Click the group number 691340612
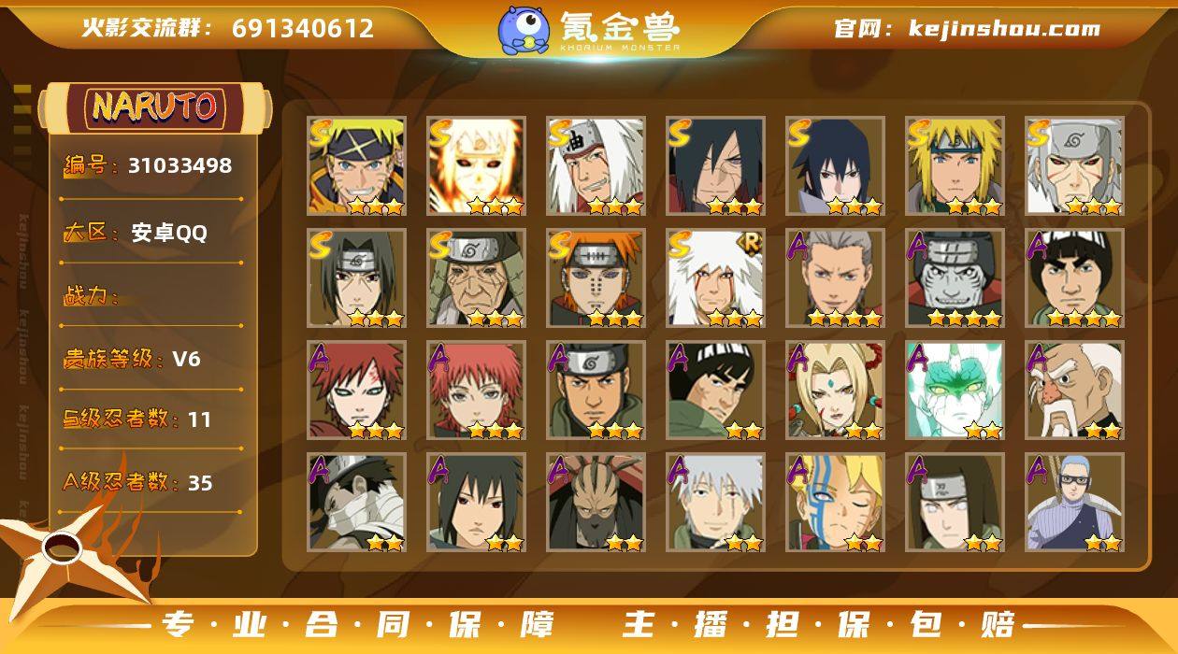 click(x=303, y=28)
